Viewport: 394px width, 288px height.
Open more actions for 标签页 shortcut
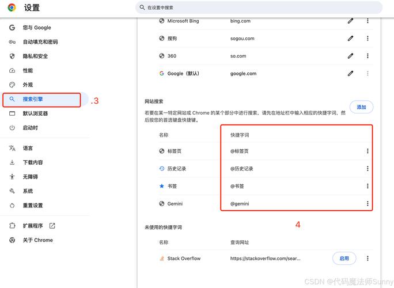click(x=368, y=151)
